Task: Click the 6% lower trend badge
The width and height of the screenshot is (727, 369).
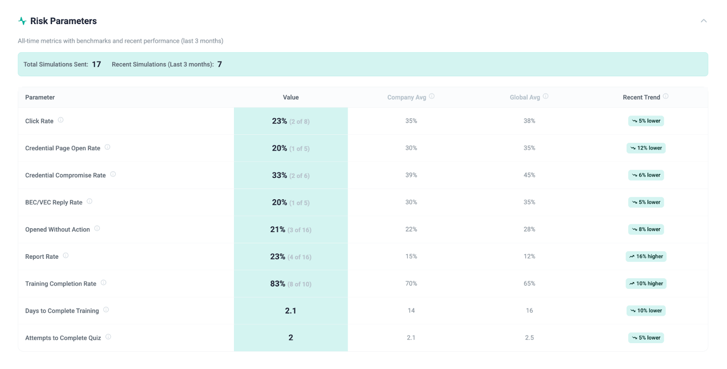Action: pos(646,175)
